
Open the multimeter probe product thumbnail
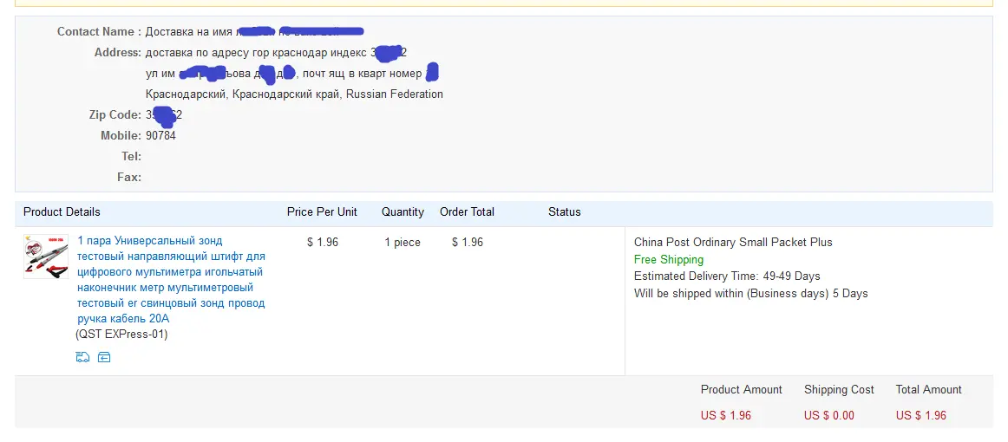coord(46,257)
